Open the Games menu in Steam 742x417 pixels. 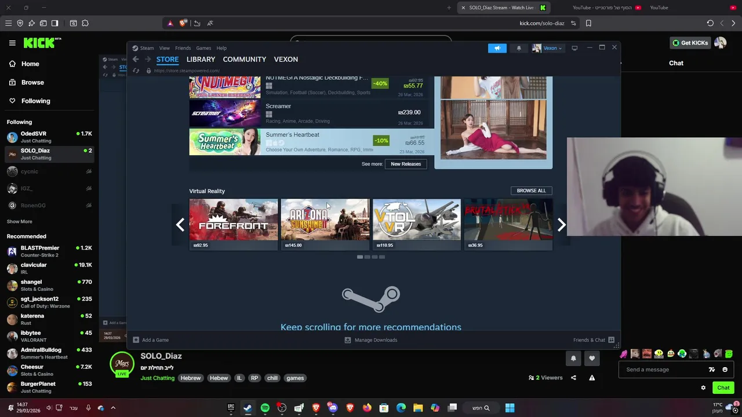203,48
